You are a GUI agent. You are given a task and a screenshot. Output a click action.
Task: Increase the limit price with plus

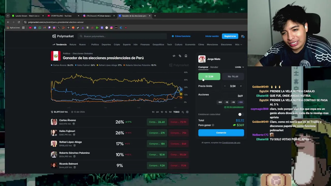[241, 86]
